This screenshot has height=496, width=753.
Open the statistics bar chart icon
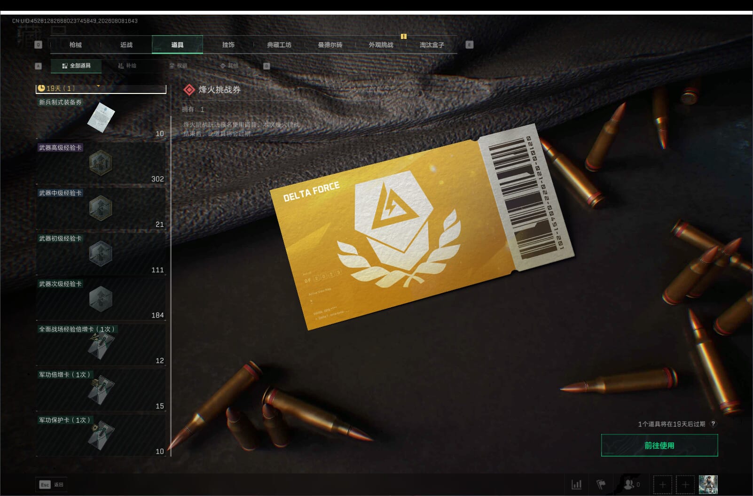click(x=576, y=484)
